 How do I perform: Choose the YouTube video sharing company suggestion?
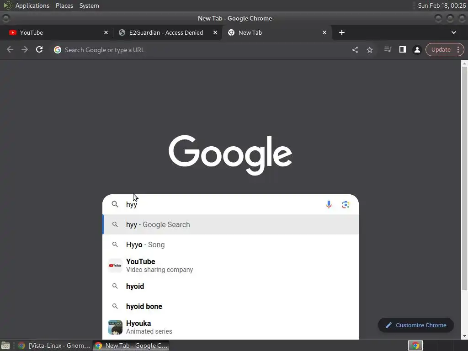click(230, 266)
